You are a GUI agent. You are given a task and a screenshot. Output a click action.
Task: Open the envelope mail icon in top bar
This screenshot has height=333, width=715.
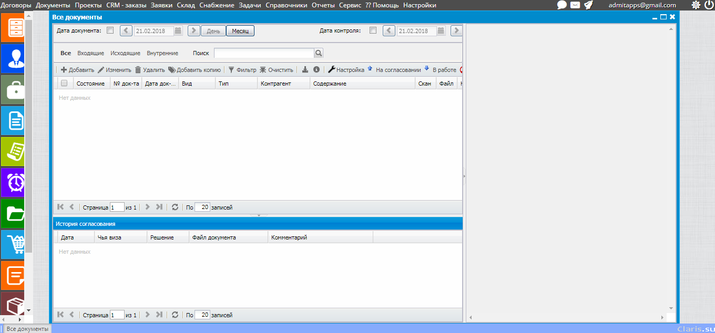point(575,5)
